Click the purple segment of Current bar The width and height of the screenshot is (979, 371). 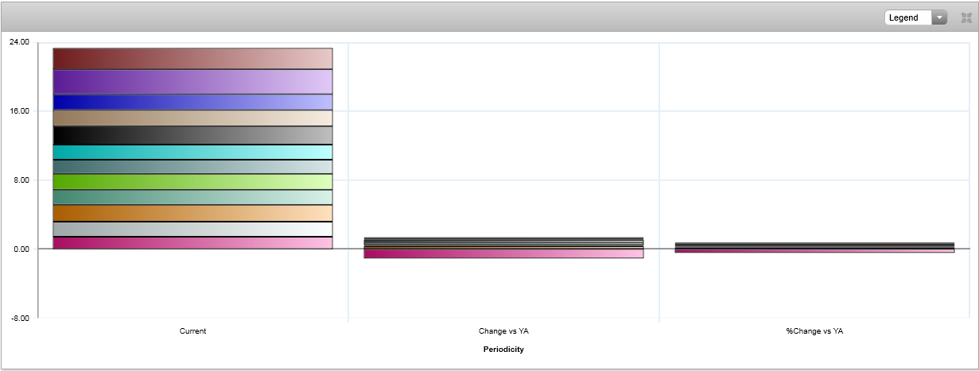192,82
